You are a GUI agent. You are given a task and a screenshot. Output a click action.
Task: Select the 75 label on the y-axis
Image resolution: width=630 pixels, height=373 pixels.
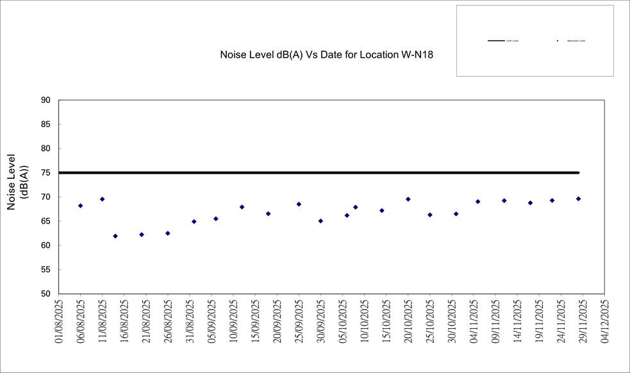tap(46, 173)
